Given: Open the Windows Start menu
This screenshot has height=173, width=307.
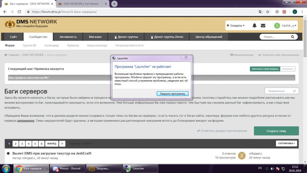Looking at the screenshot, I should [6, 168].
